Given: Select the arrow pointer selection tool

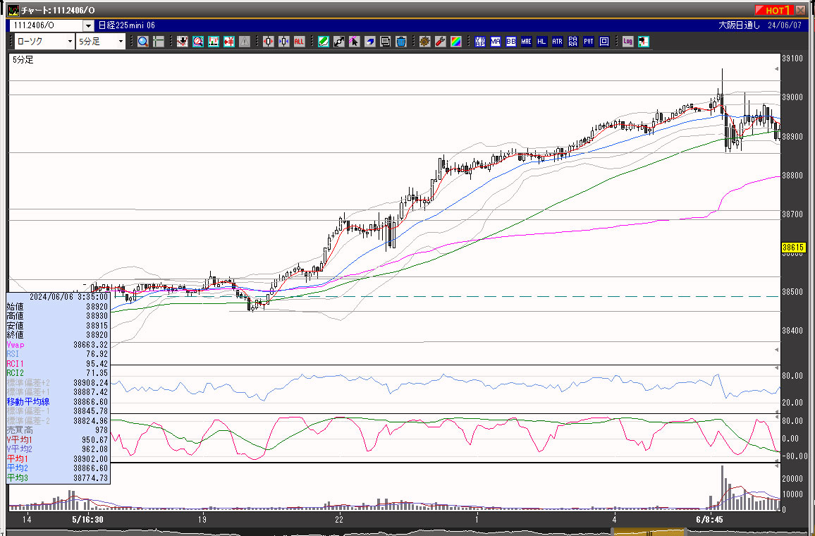Looking at the screenshot, I should point(355,42).
